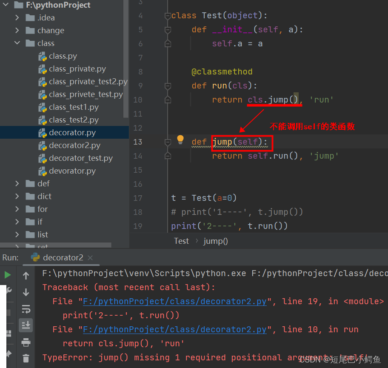Click the green Rerun button in Run panel
Image resolution: width=388 pixels, height=368 pixels.
click(x=8, y=275)
